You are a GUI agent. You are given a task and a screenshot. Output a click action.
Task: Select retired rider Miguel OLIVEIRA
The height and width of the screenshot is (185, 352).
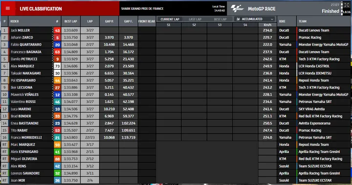click(x=24, y=159)
